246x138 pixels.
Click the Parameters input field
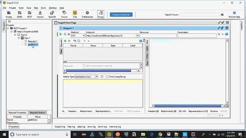point(197,36)
